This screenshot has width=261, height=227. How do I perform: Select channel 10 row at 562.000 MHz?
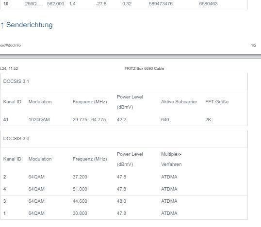coord(124,4)
